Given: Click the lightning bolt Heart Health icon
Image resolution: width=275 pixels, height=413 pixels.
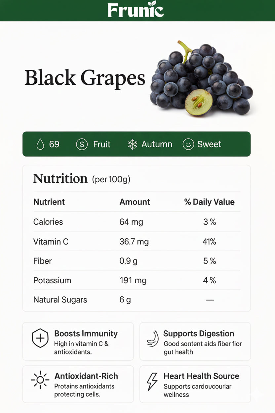Looking at the screenshot, I should point(152,382).
